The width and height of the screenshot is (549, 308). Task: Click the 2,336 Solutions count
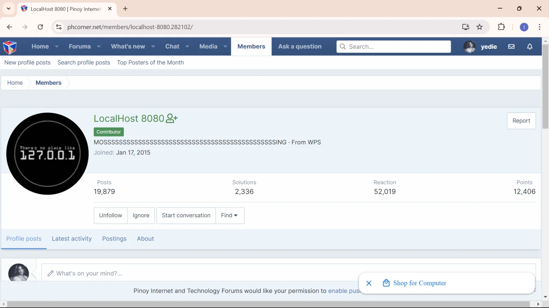[244, 192]
